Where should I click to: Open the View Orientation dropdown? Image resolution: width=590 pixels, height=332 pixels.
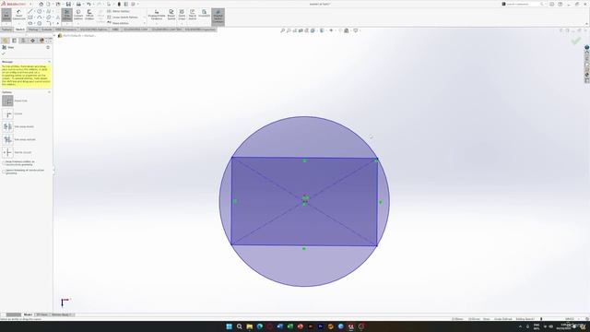(x=313, y=30)
